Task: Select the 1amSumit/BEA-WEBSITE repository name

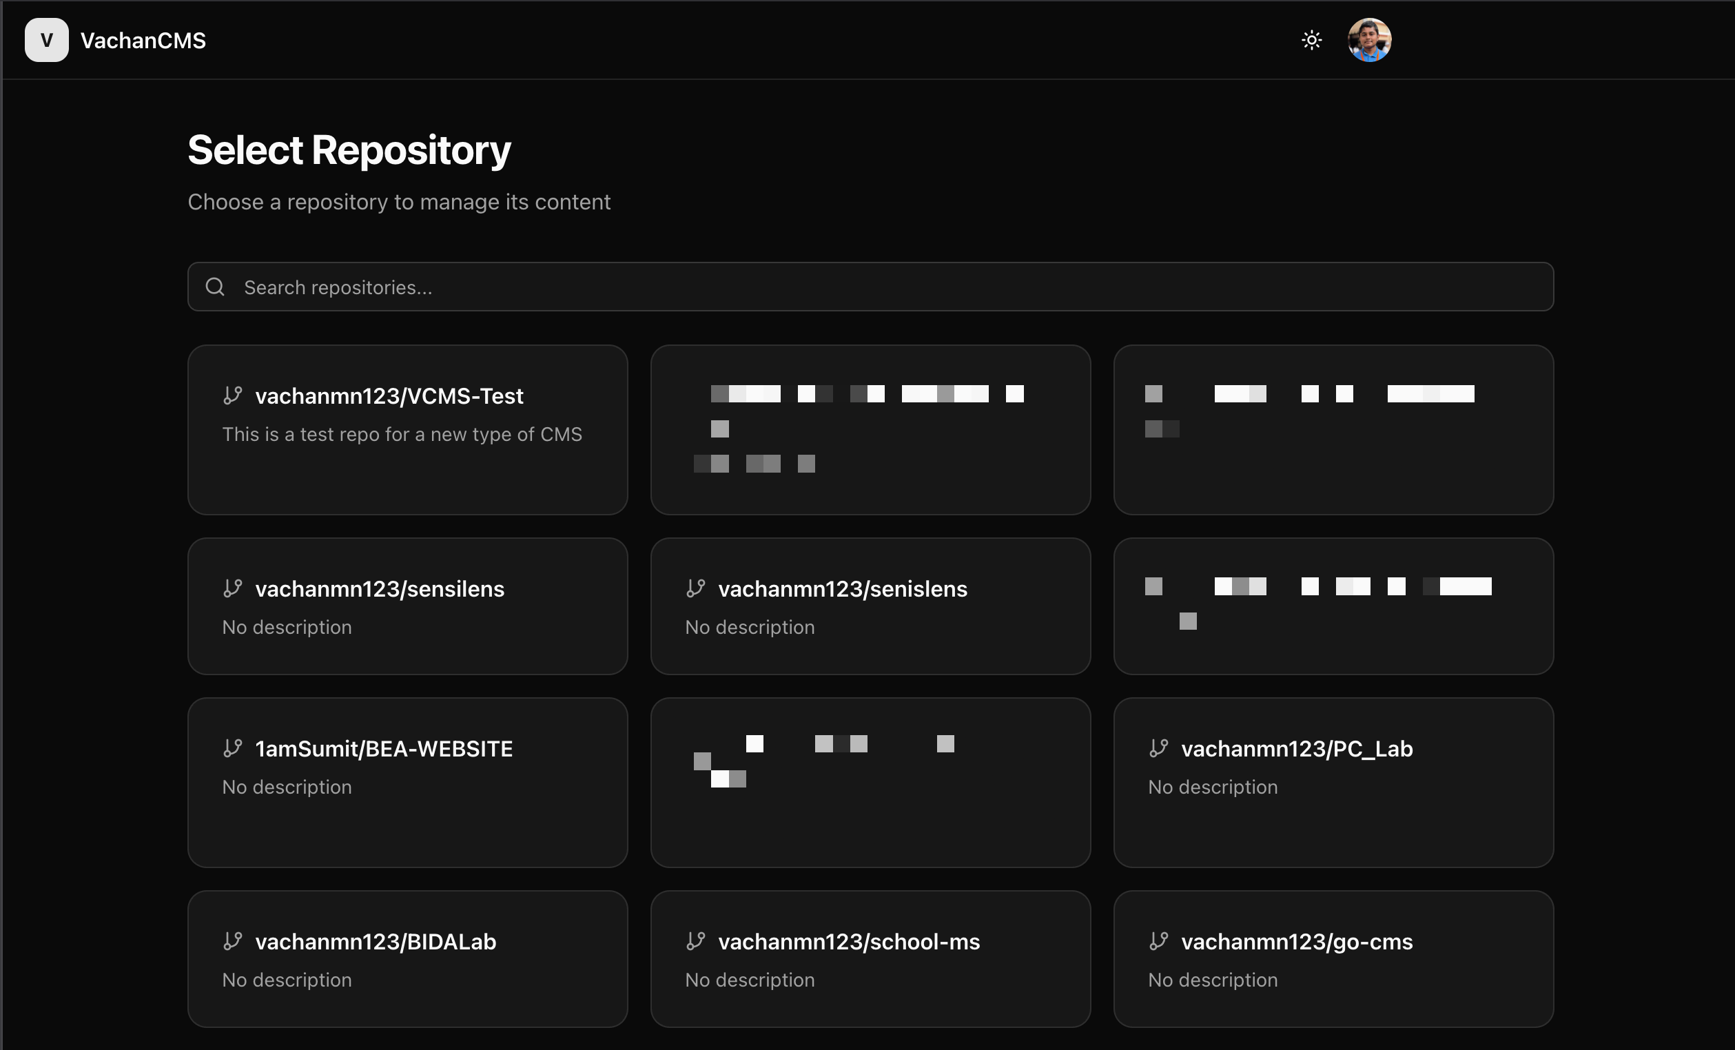Action: (x=384, y=750)
